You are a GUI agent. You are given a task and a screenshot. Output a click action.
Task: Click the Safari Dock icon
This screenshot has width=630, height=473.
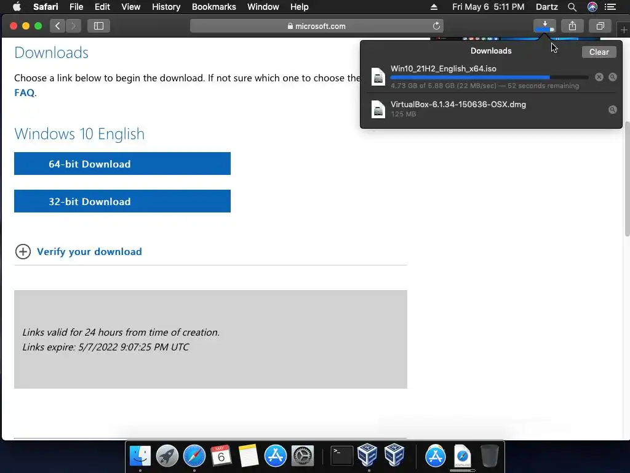point(194,456)
